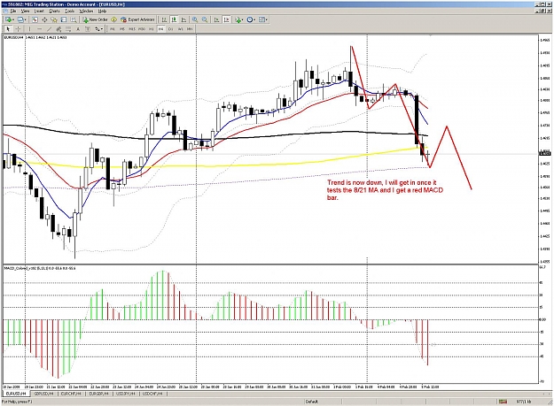Image resolution: width=554 pixels, height=406 pixels.
Task: Launch the yellow MetaEditor icon
Action: (x=113, y=19)
